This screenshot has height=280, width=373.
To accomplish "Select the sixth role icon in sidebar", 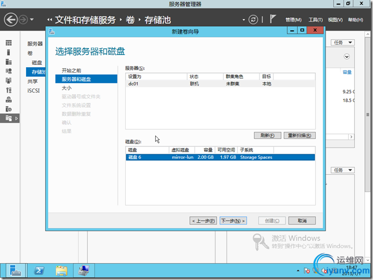I will pyautogui.click(x=9, y=90).
